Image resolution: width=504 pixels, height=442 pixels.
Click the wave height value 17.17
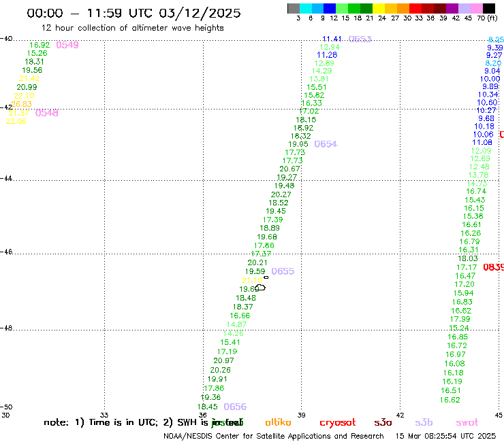pyautogui.click(x=467, y=267)
